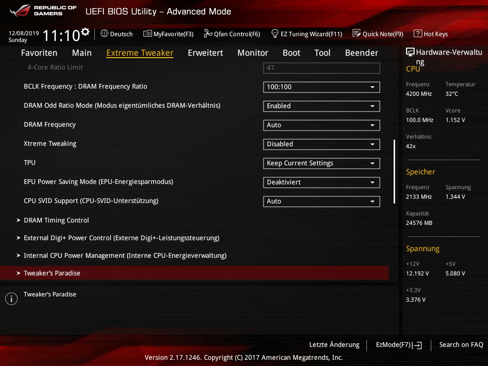
Task: Click the +5V reading 5.080 V
Action: pyautogui.click(x=455, y=273)
